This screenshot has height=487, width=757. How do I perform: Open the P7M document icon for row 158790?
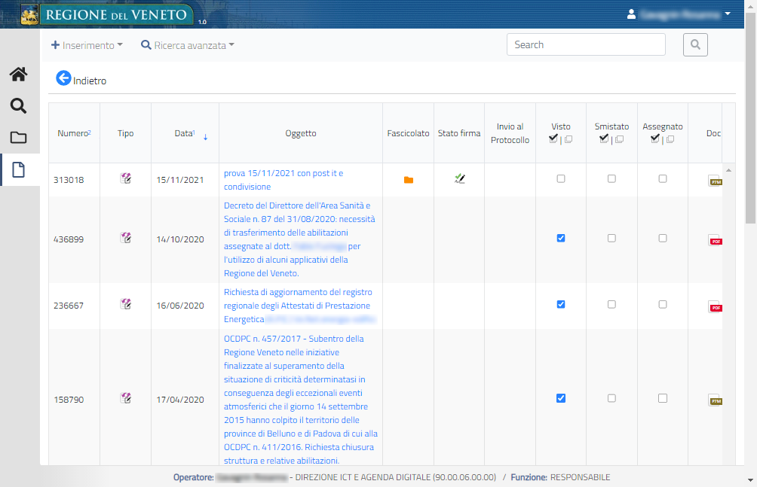[715, 400]
